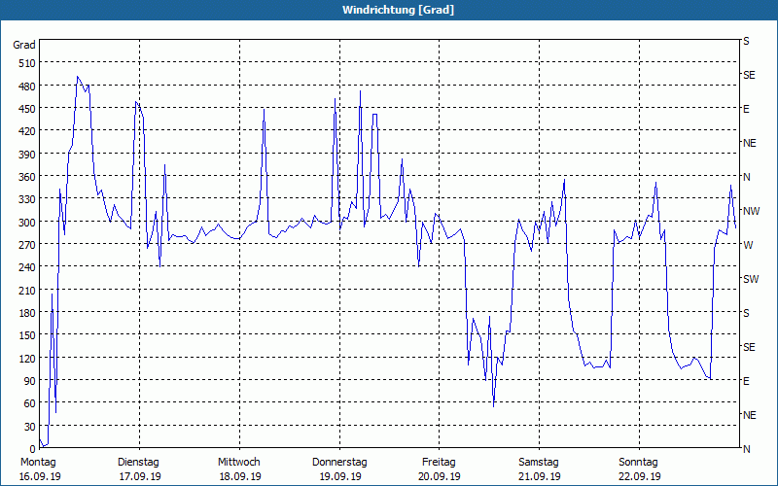This screenshot has height=486, width=778.
Task: Click the 120 value on left axis
Action: [27, 359]
